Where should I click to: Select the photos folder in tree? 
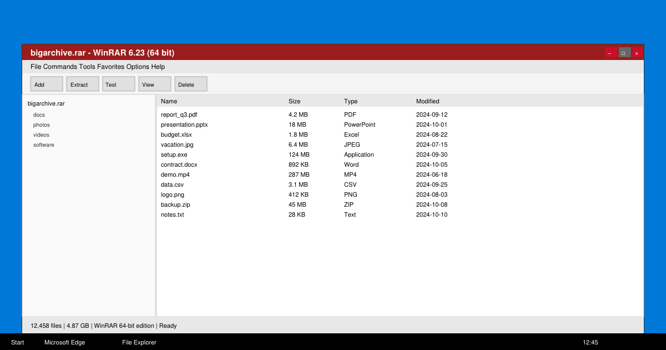[x=42, y=125]
